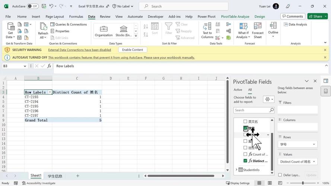The height and width of the screenshot is (186, 331).
Task: Click the Undo arrow
Action: click(51, 6)
